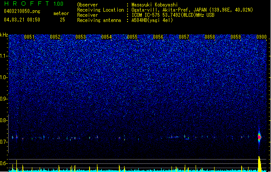Select the ICOM IC-575 53.7492 MHz USB text
The image size is (271, 172).
(173, 15)
